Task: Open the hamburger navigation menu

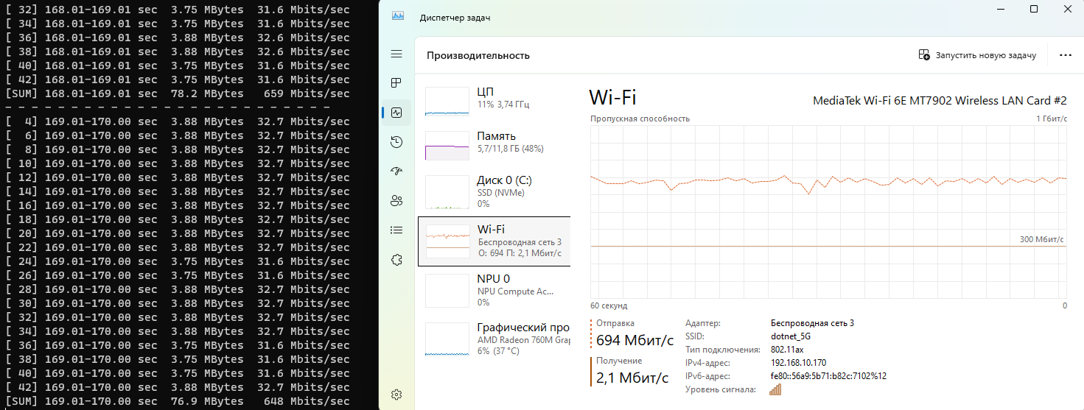Action: [x=396, y=54]
